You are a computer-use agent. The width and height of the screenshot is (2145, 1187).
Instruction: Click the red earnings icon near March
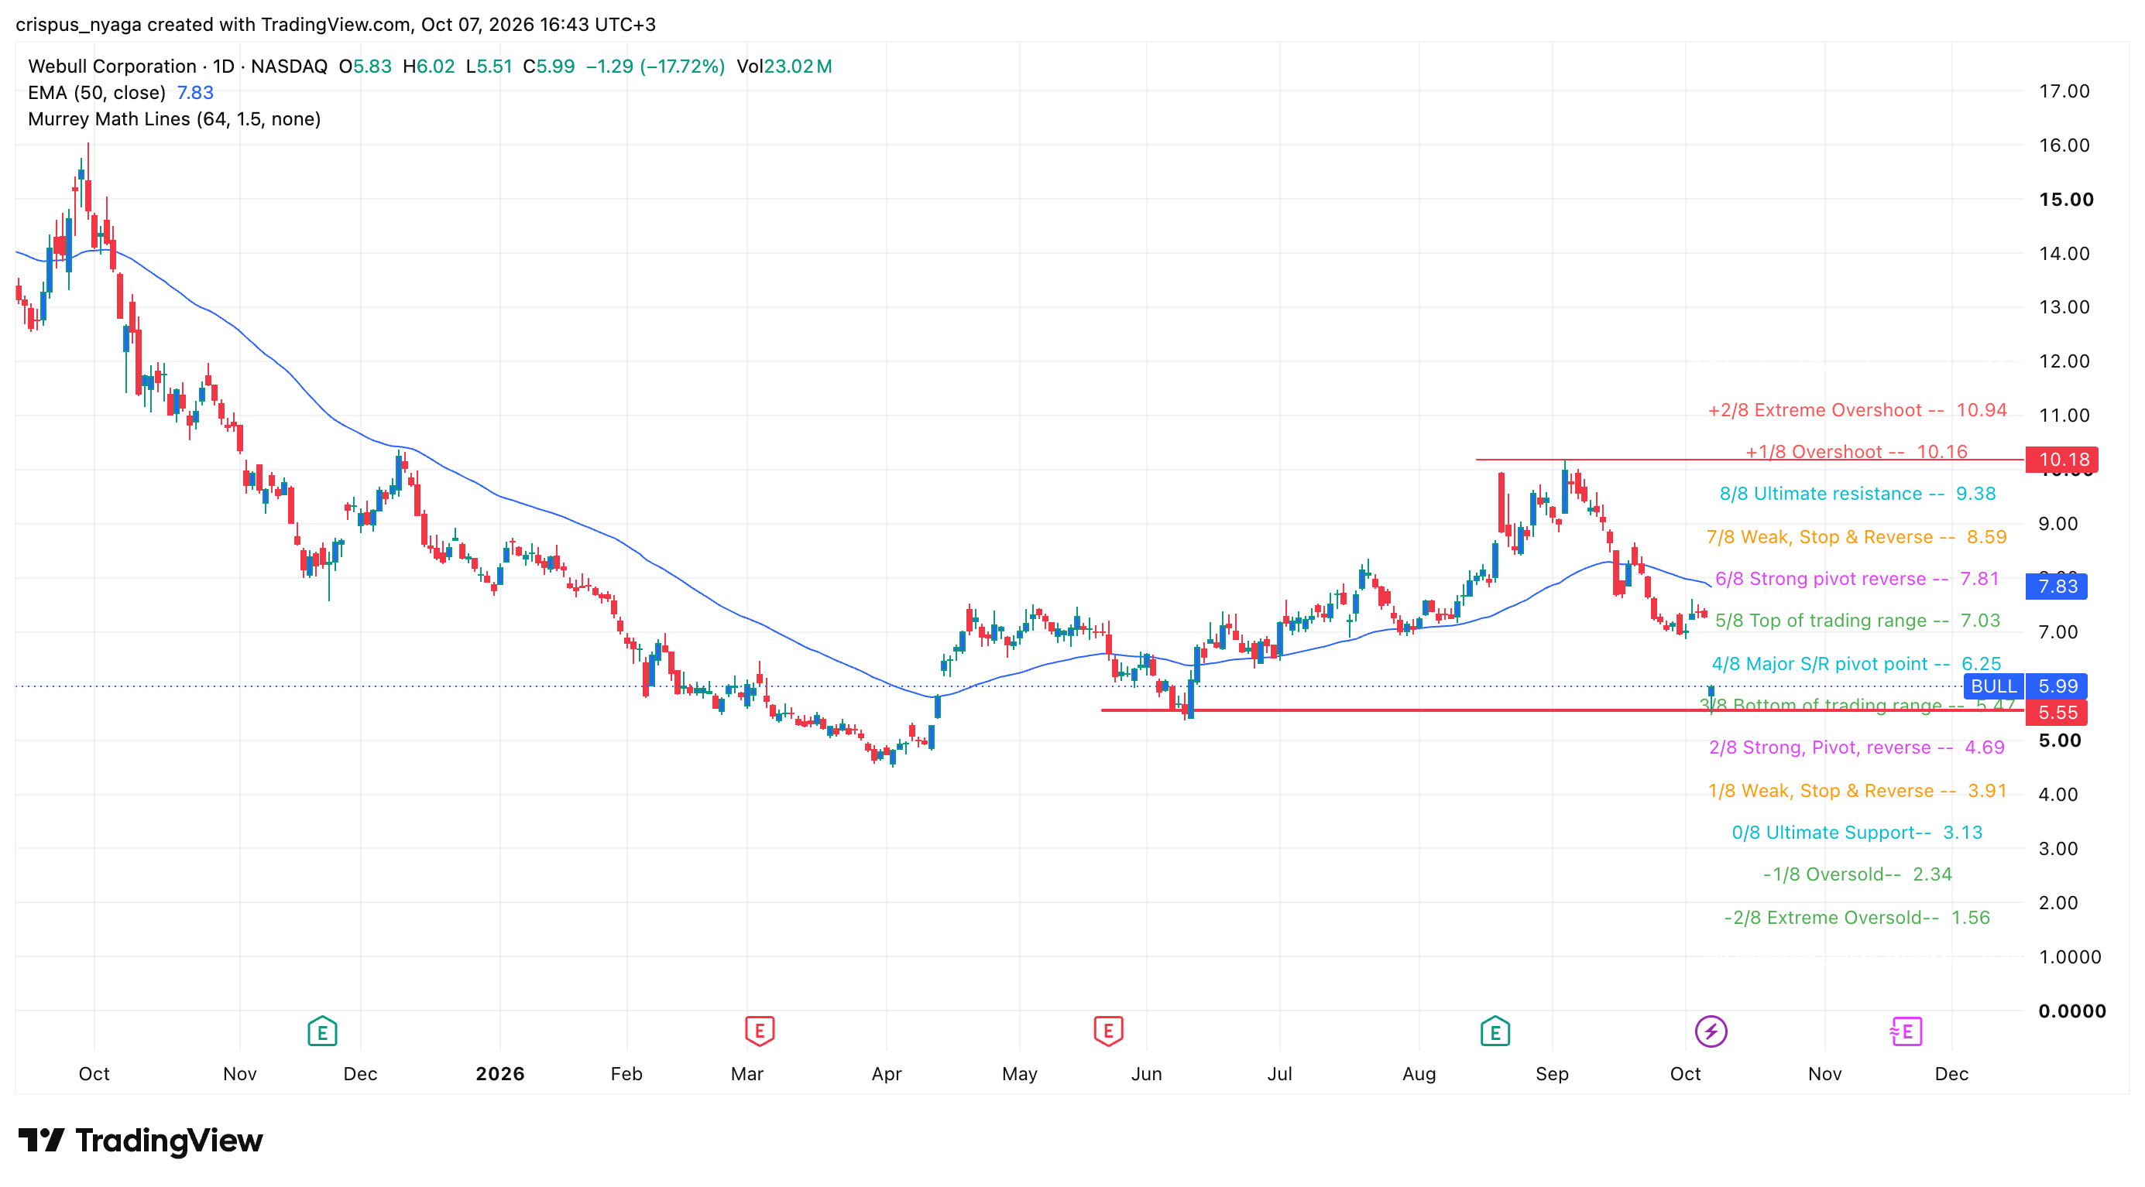[x=760, y=1031]
